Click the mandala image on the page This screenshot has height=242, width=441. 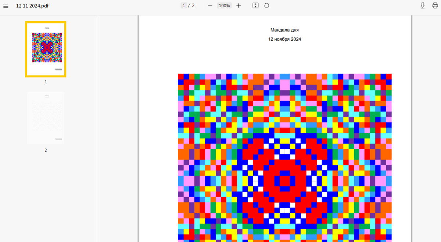[285, 158]
